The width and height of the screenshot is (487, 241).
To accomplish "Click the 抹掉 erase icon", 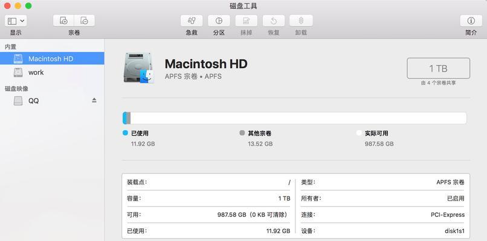I will pos(247,20).
